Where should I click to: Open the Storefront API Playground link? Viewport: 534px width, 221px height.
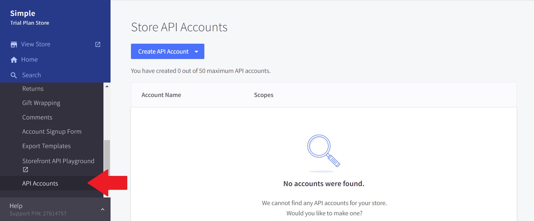tap(58, 161)
